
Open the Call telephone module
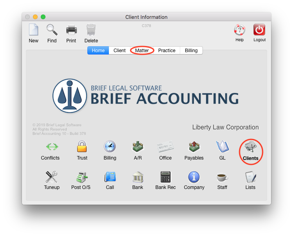click(110, 177)
